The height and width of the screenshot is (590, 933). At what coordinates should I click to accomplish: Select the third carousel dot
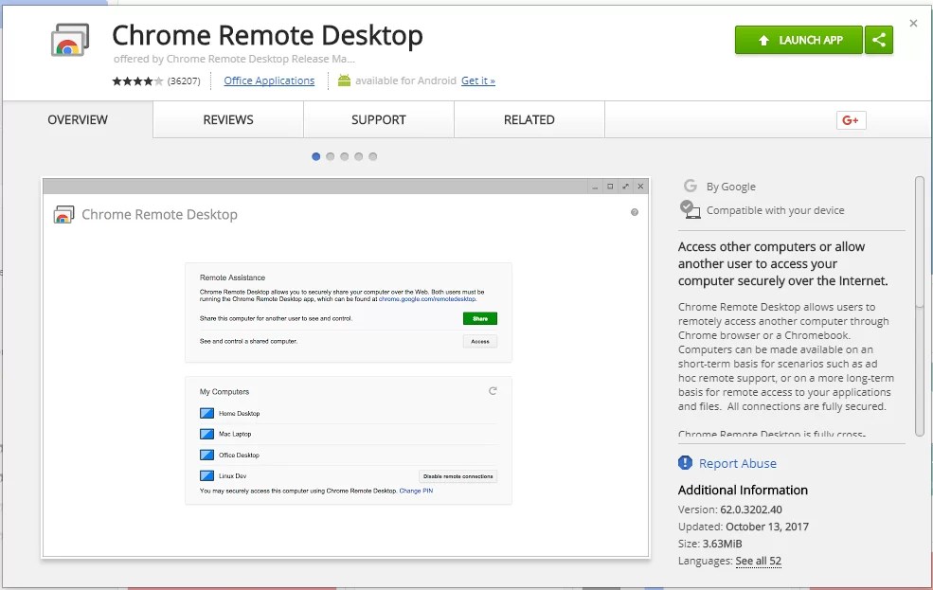pos(345,156)
